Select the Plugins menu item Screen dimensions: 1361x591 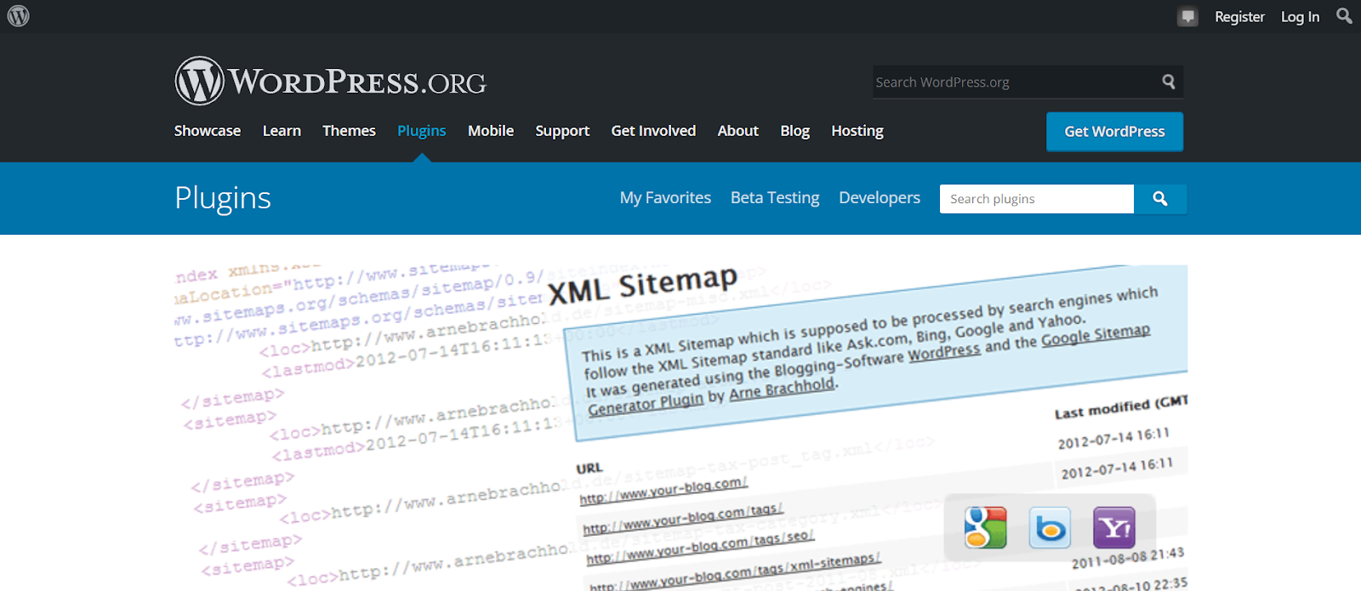pyautogui.click(x=422, y=131)
